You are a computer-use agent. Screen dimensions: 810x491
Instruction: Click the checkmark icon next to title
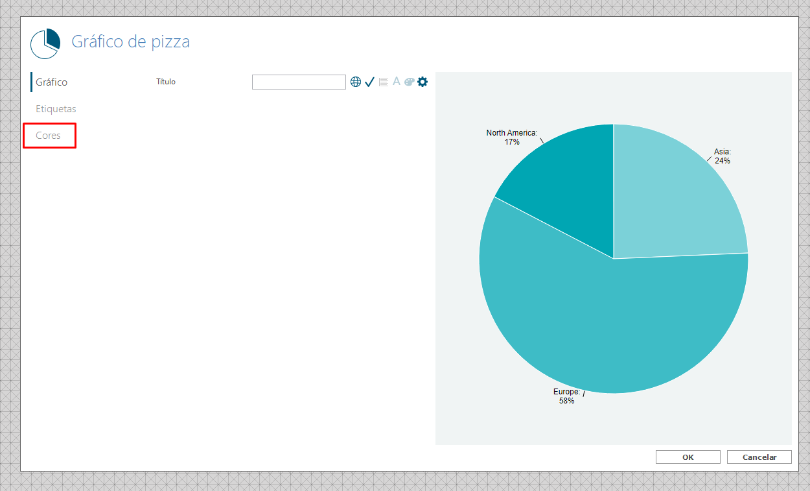[x=369, y=82]
